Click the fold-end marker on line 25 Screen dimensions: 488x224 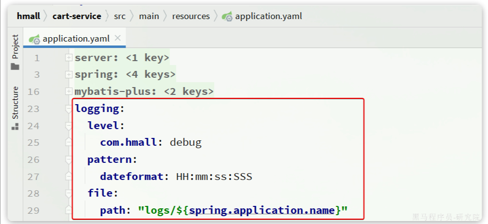[68, 142]
